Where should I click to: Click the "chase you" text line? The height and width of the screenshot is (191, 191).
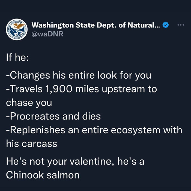pyautogui.click(x=29, y=103)
